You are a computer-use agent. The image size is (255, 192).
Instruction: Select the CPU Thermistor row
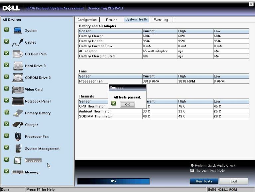164,106
